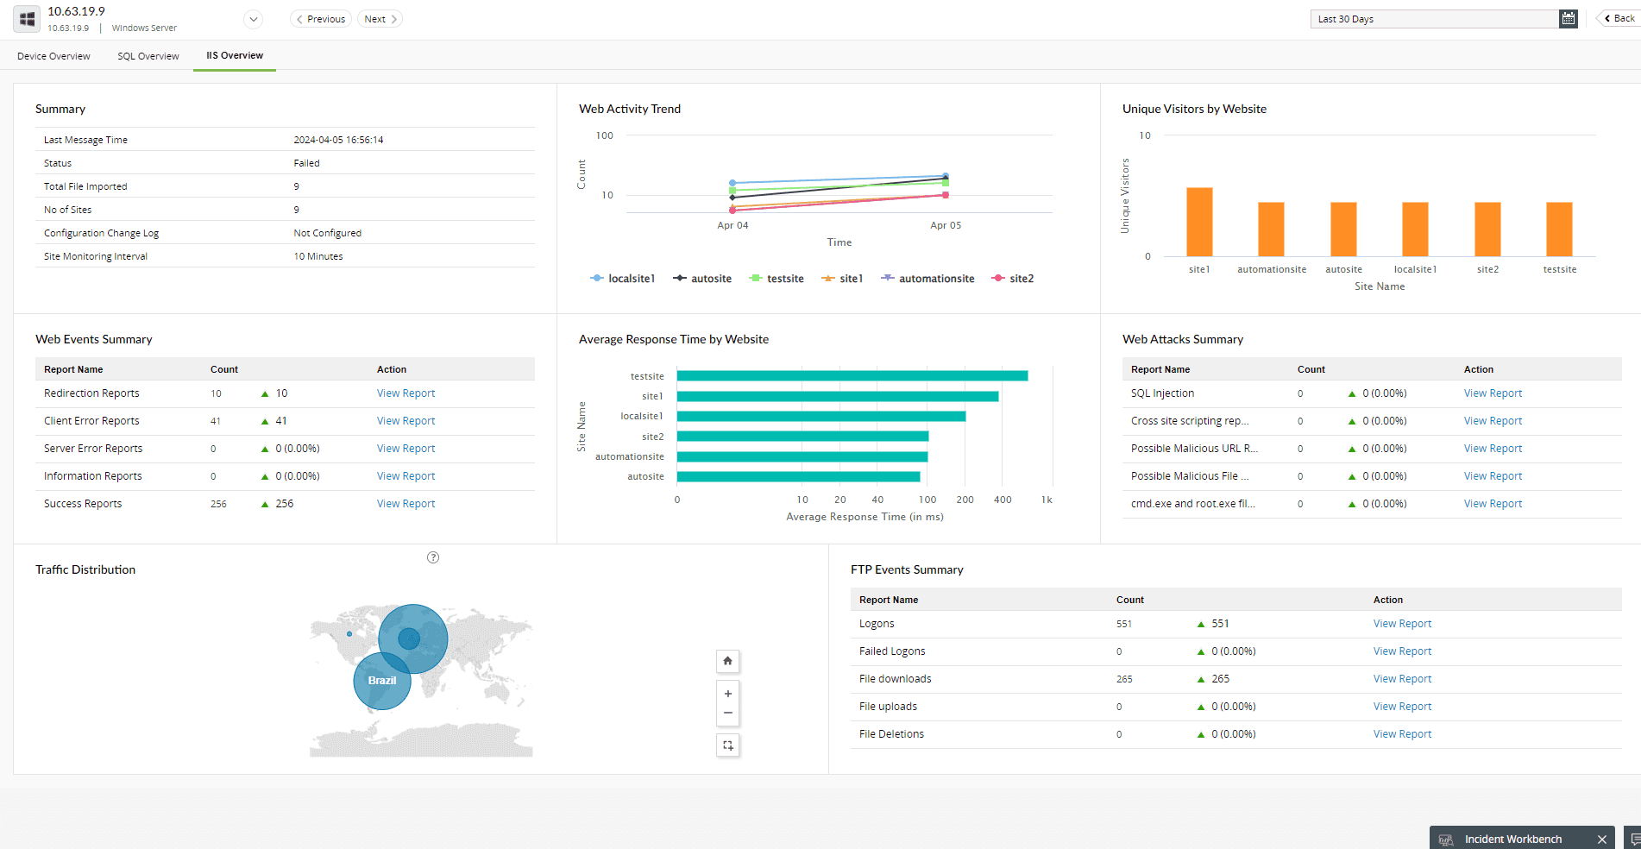Click the site1 unique visitors bar
This screenshot has height=849, width=1641.
point(1199,222)
